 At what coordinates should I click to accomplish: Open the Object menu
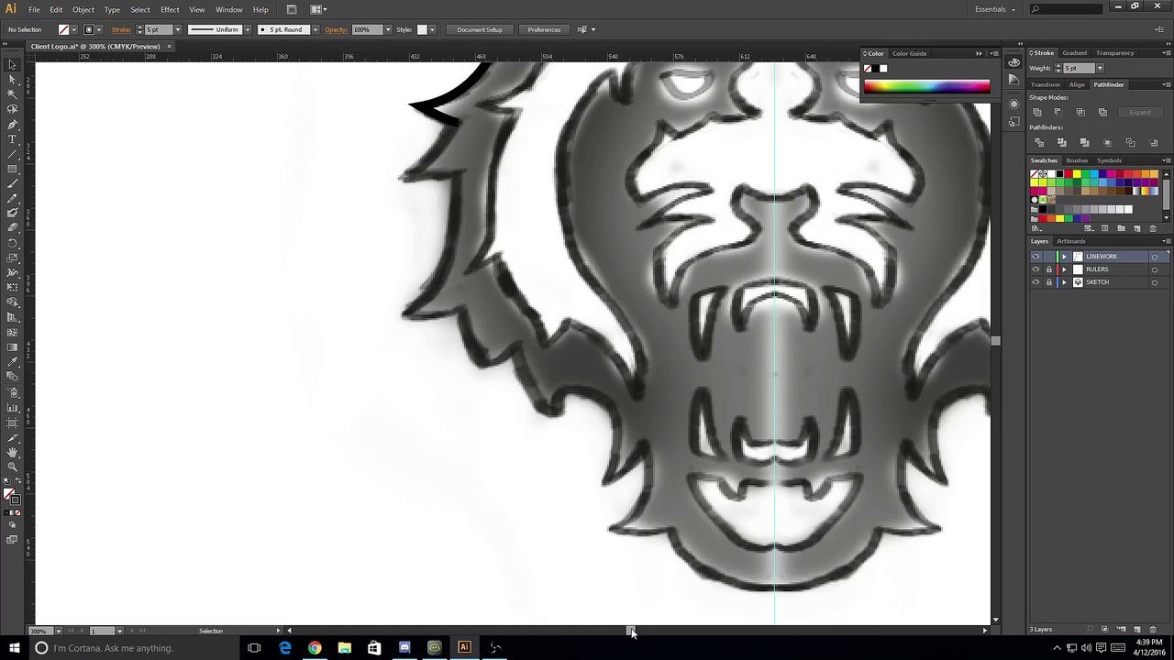pyautogui.click(x=83, y=9)
